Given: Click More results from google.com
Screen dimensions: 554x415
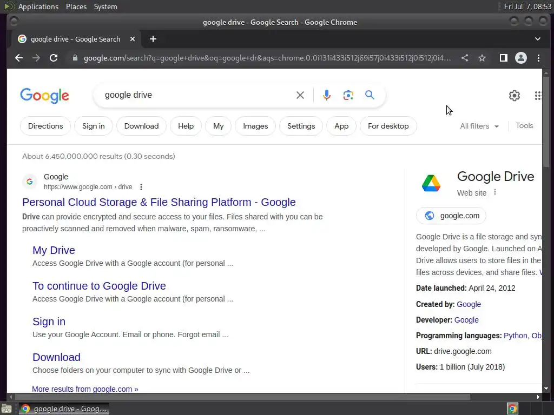Looking at the screenshot, I should point(85,389).
